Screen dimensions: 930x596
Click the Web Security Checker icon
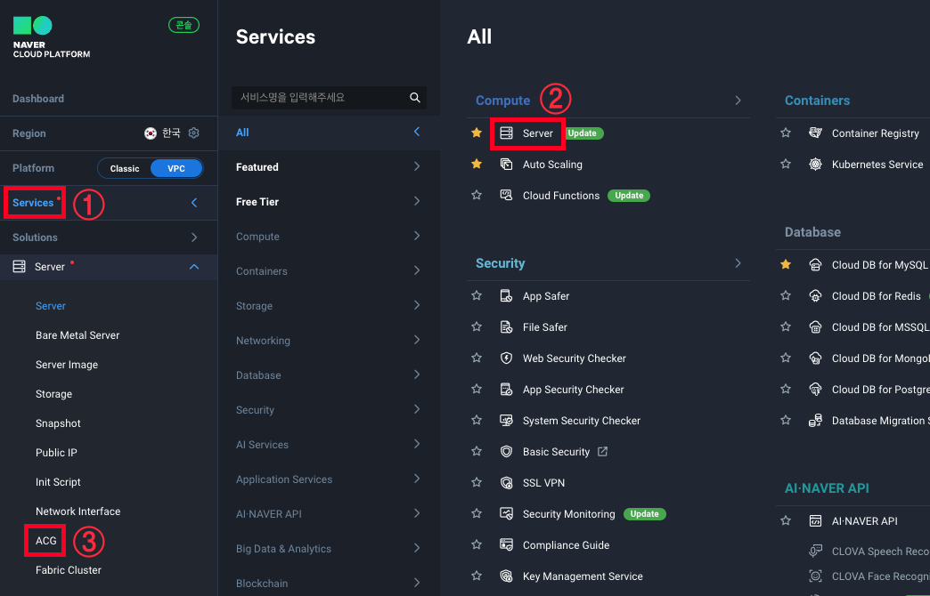pyautogui.click(x=506, y=358)
